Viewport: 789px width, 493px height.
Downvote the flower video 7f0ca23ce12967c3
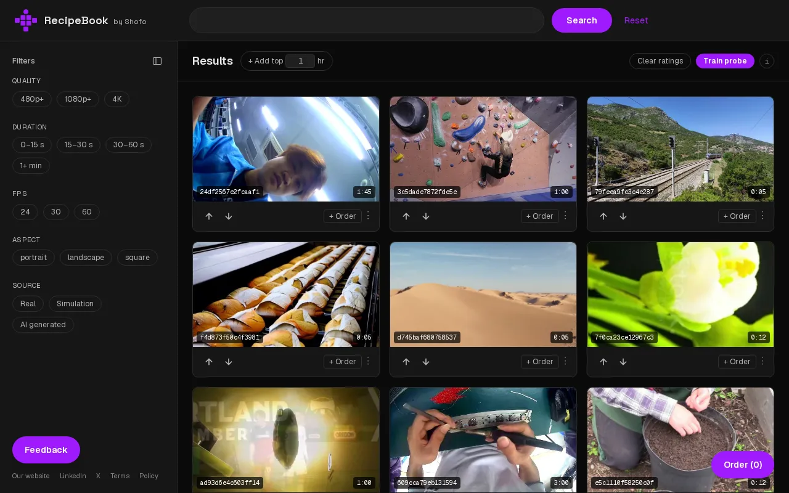pos(623,362)
